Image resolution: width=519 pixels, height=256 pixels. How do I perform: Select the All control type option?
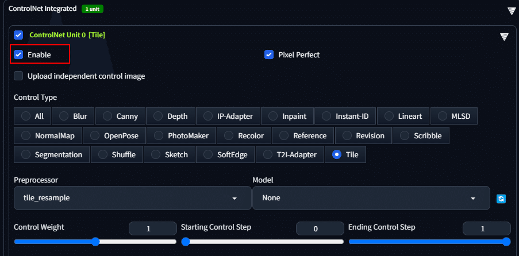(x=32, y=116)
